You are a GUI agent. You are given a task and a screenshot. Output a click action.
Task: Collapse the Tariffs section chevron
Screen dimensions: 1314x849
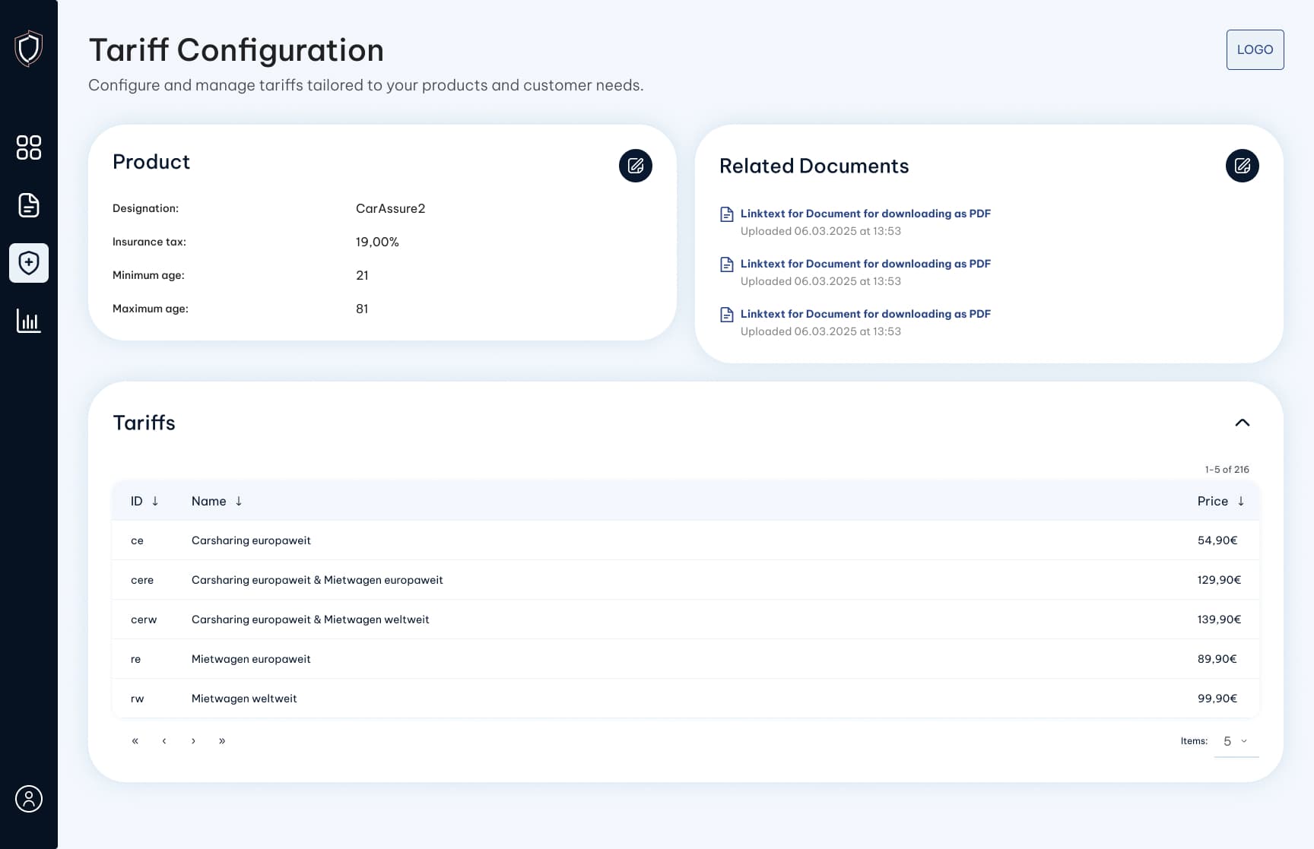click(1243, 423)
